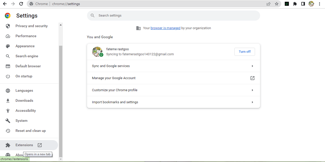Click the Performance gauge icon
Image resolution: width=325 pixels, height=162 pixels.
point(8,36)
